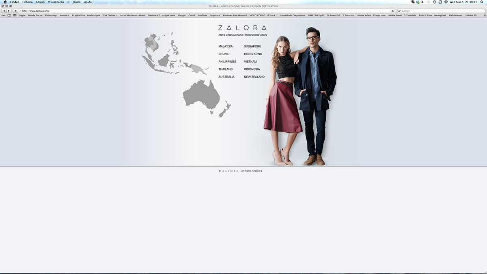Open the Google search engine dropdown
Image resolution: width=487 pixels, height=274 pixels.
point(399,11)
